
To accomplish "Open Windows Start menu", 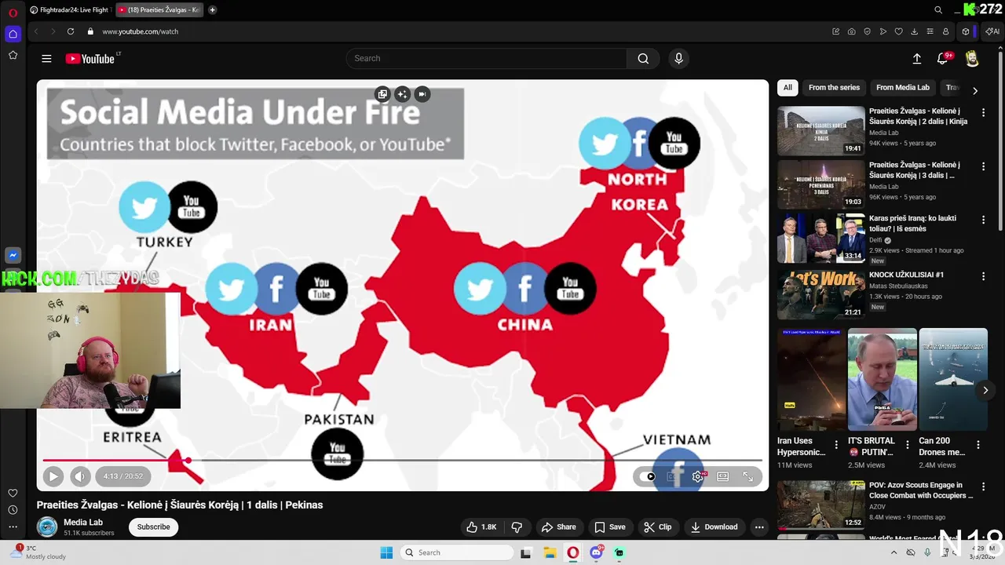I will point(386,552).
